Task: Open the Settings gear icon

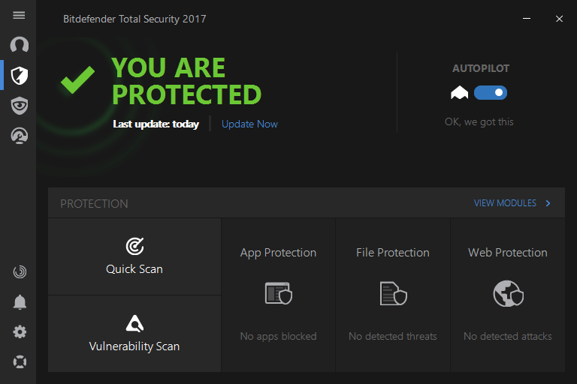Action: pos(20,331)
